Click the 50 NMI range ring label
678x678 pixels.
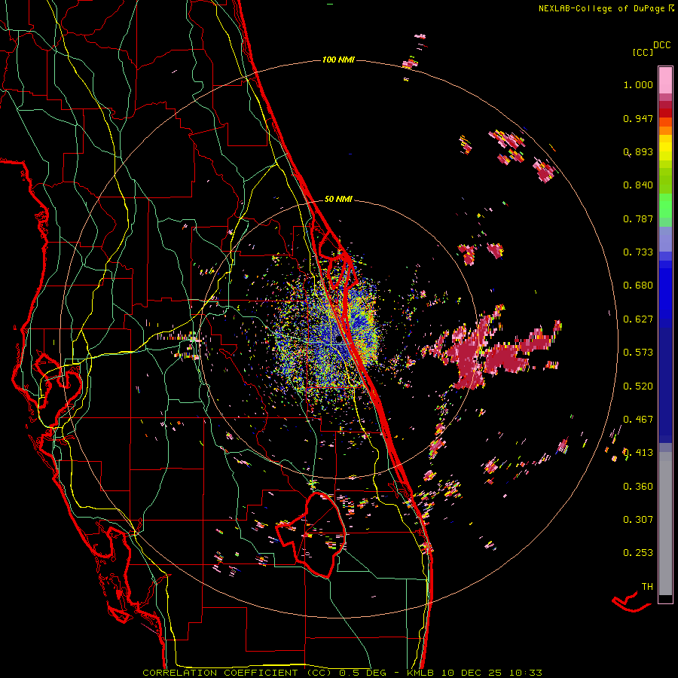[x=338, y=200]
